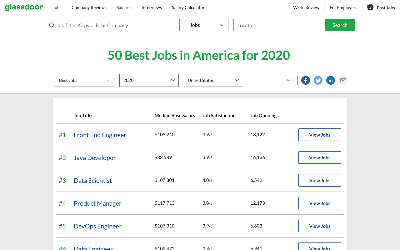Open the Interviews nav item
Screen dimensions: 400x250
(152, 7)
